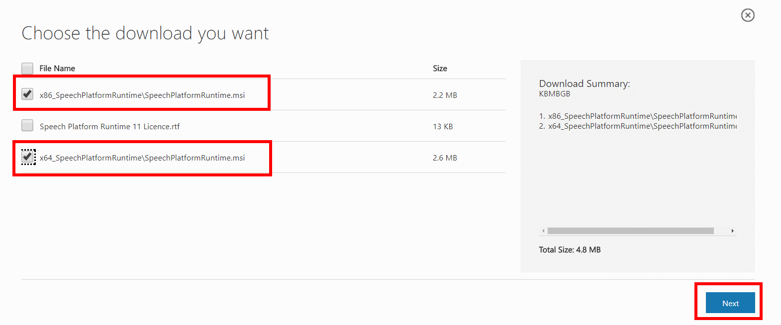Viewport: 781px width, 325px height.
Task: Click the 13 KB size value
Action: (443, 126)
